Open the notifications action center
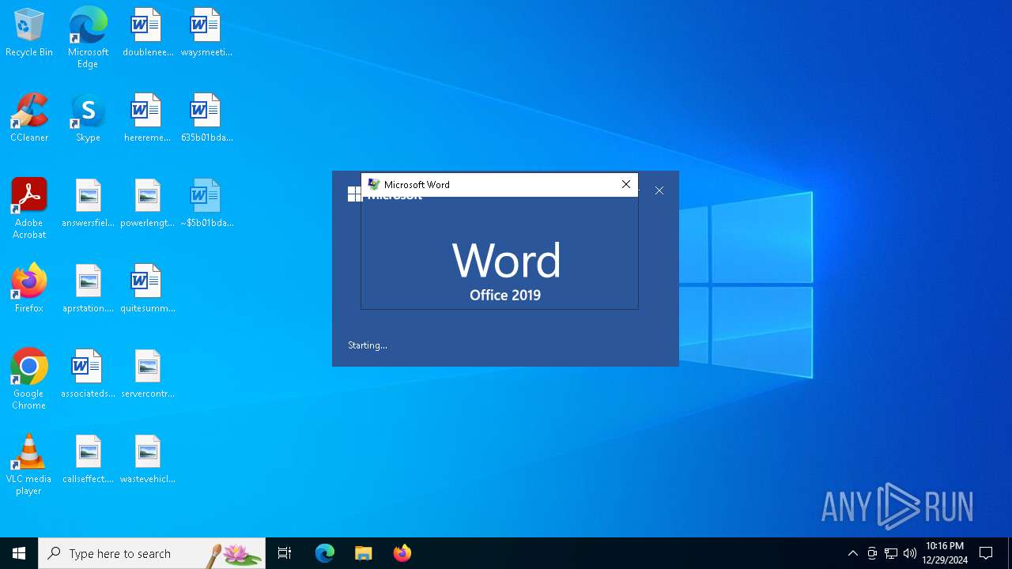Image resolution: width=1012 pixels, height=569 pixels. coord(986,553)
